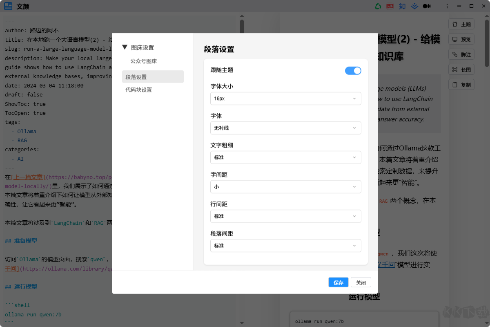Click the 关闭 button in settings dialog
Viewport: 490px width, 327px height.
[x=361, y=282]
